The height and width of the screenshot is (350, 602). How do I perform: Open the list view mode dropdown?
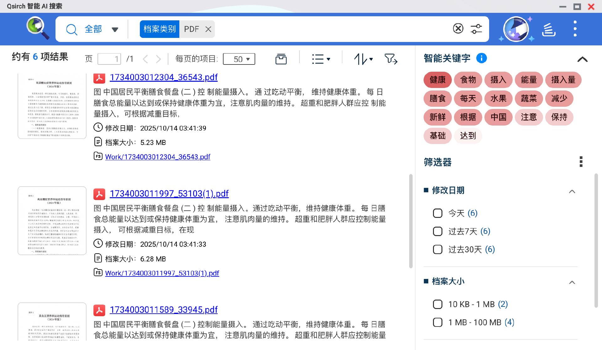coord(321,59)
